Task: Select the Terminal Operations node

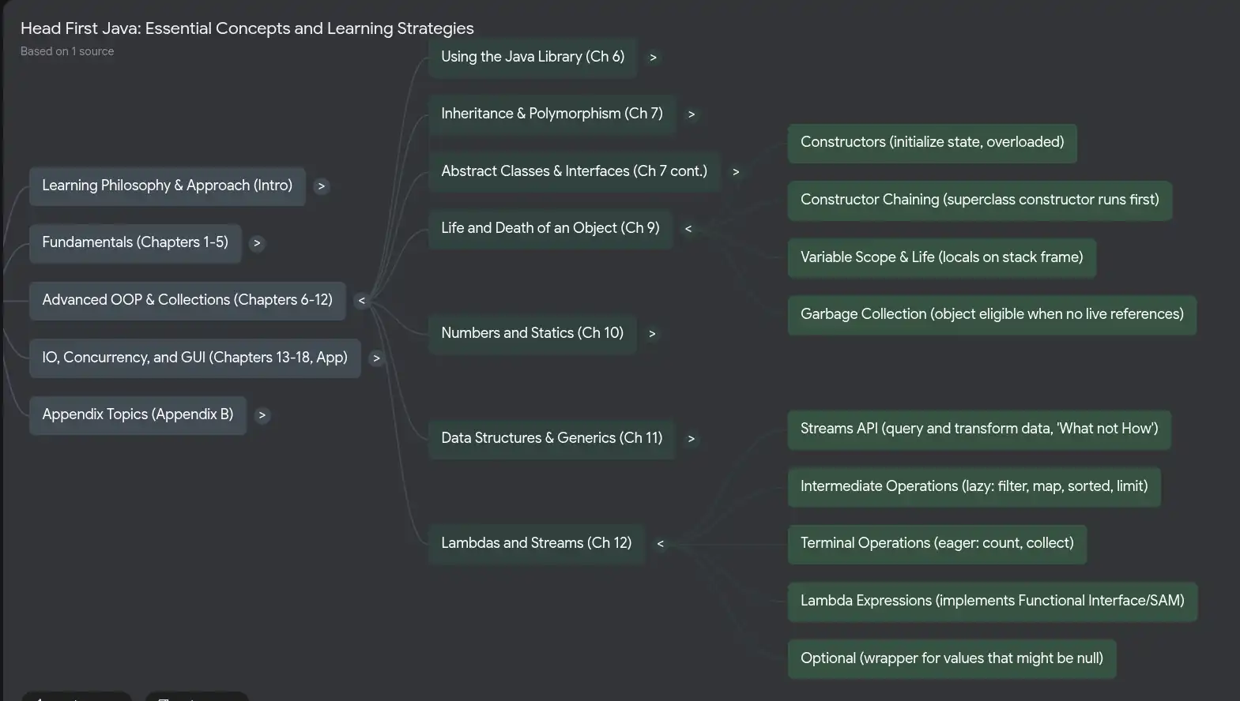Action: pyautogui.click(x=937, y=543)
